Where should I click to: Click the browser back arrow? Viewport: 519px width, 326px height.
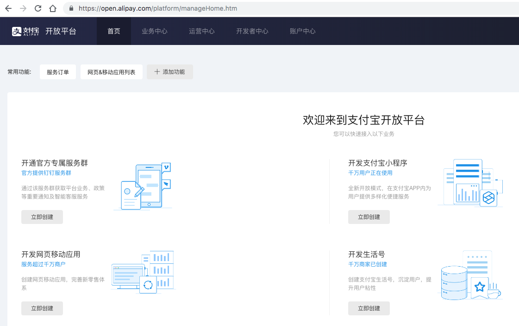(8, 8)
